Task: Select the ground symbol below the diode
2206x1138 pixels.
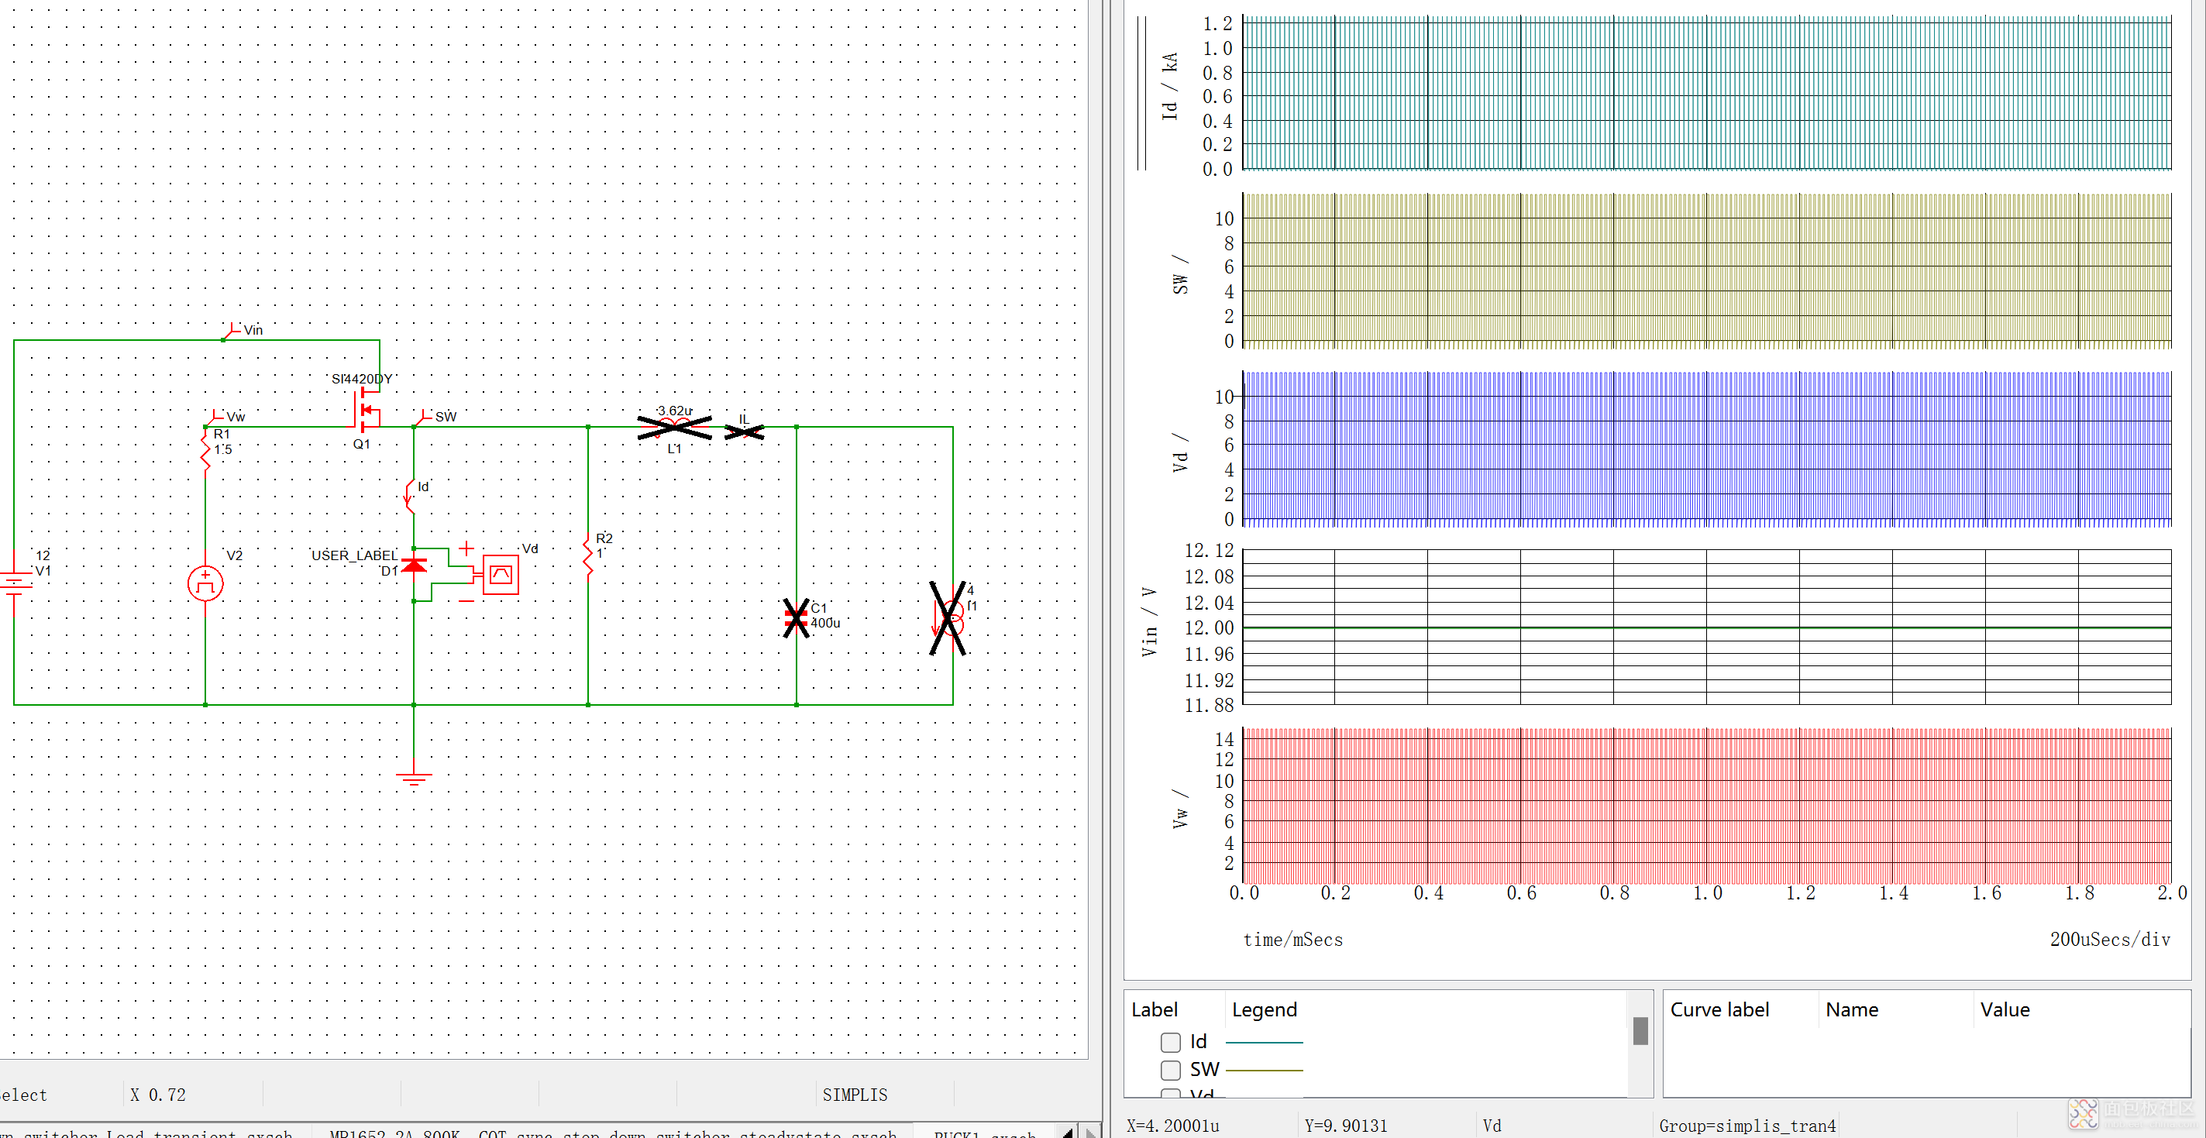Action: (x=414, y=777)
